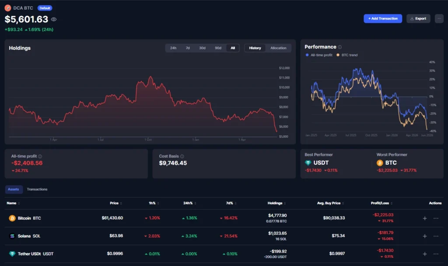The height and width of the screenshot is (266, 448).
Task: Add transaction plus icon for Tether row
Action: click(425, 254)
